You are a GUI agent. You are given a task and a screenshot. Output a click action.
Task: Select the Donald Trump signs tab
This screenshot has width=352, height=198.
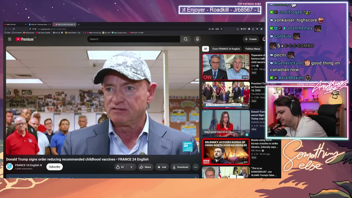(x=64, y=24)
